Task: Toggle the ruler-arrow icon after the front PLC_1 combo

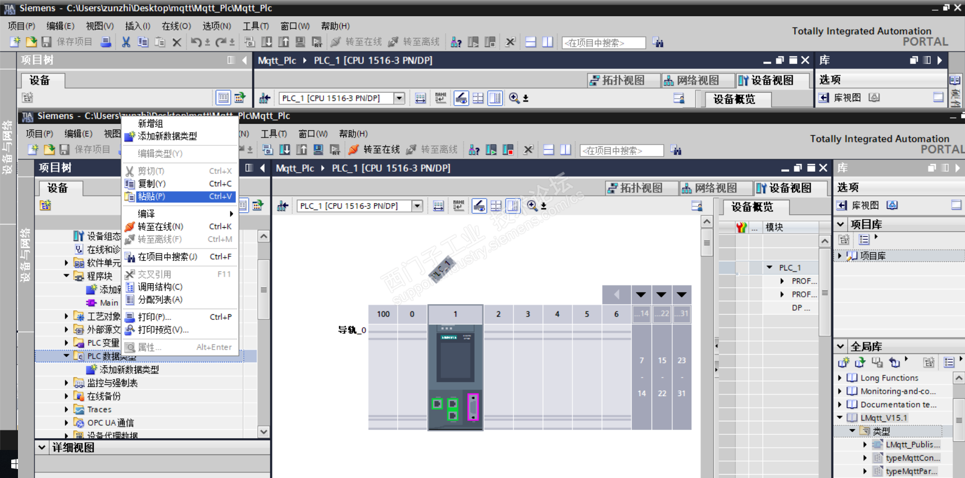Action: pyautogui.click(x=438, y=206)
